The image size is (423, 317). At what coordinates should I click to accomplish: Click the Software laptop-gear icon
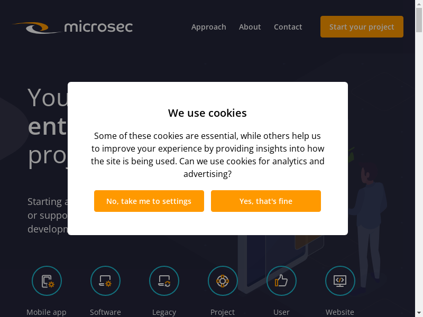click(x=105, y=281)
